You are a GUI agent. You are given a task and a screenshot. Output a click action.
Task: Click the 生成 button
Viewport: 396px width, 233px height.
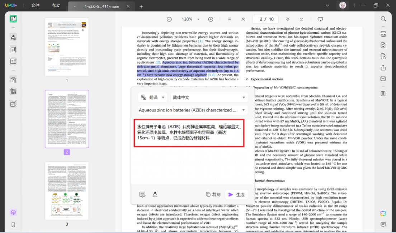[236, 195]
